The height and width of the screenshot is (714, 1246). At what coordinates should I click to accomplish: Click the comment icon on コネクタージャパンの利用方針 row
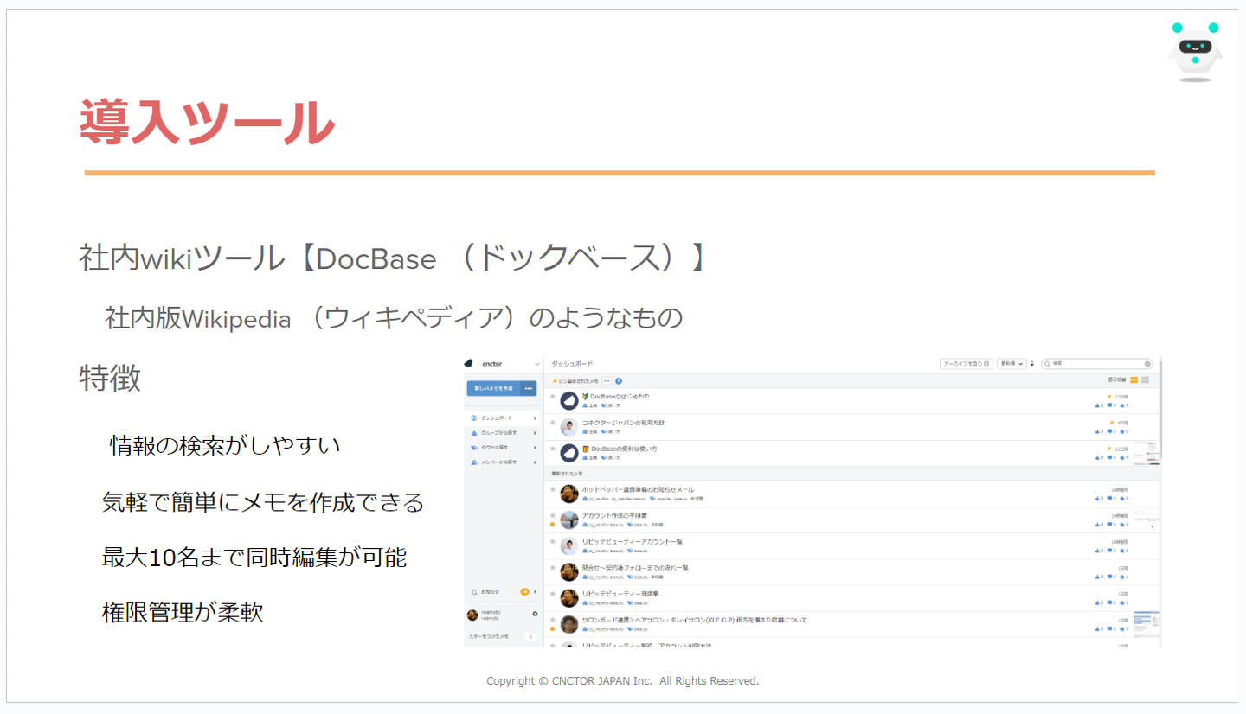(x=1110, y=430)
